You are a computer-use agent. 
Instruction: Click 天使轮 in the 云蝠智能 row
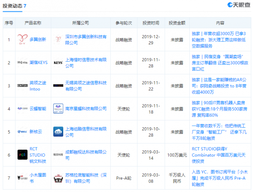tap(124, 109)
